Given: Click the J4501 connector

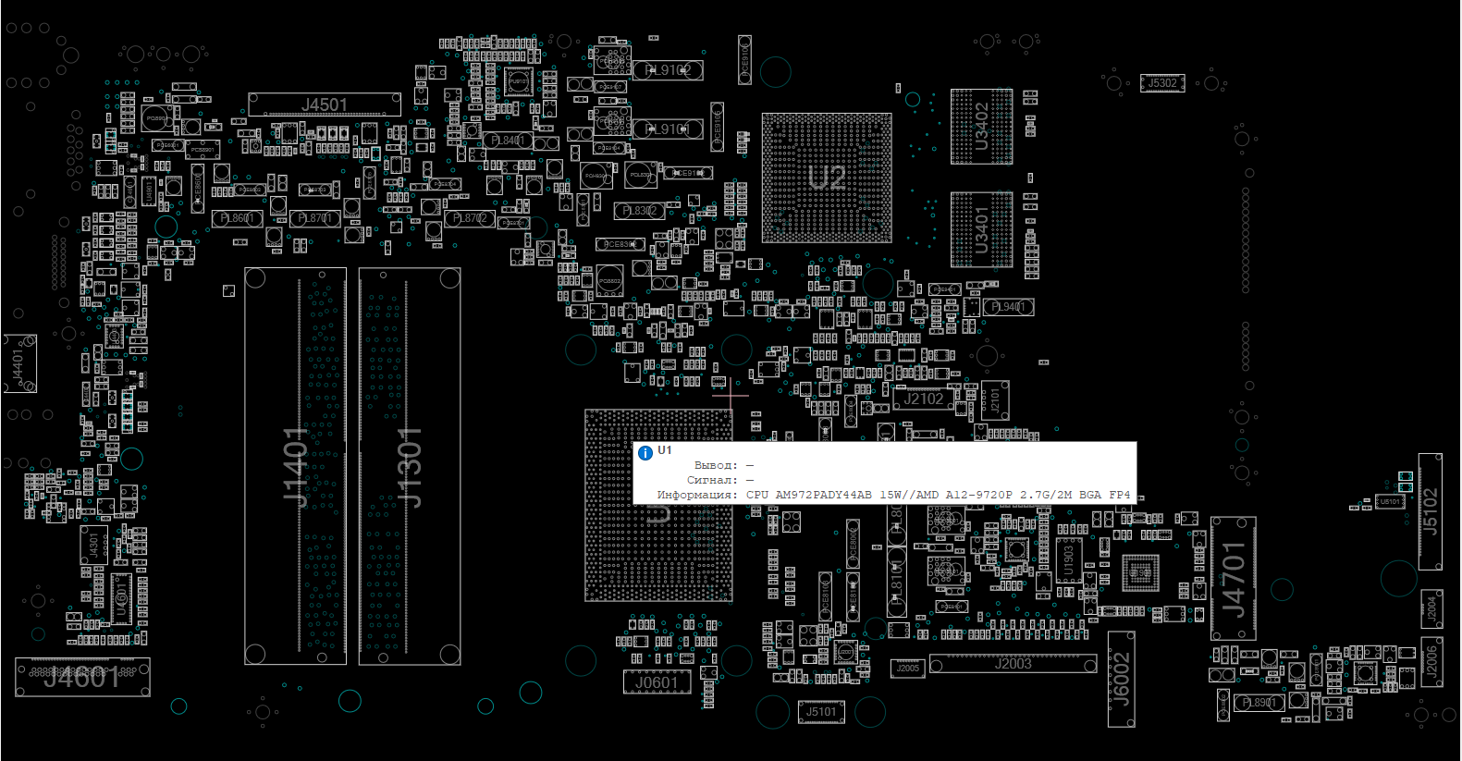Looking at the screenshot, I should pos(325,104).
